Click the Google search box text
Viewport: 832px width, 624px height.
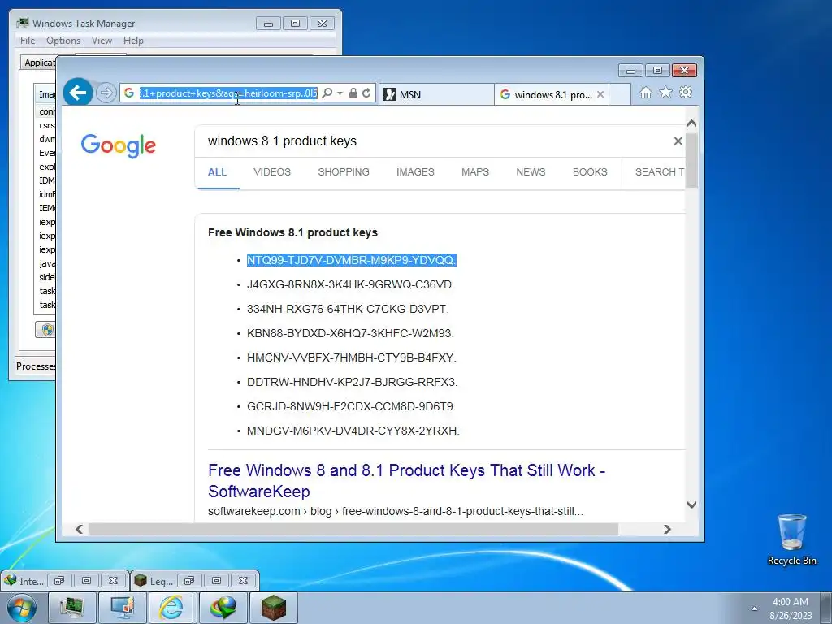(282, 141)
